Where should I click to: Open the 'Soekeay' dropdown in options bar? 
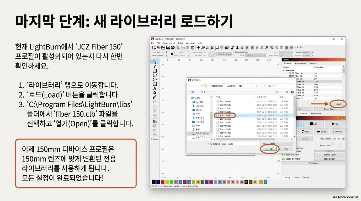(256, 55)
